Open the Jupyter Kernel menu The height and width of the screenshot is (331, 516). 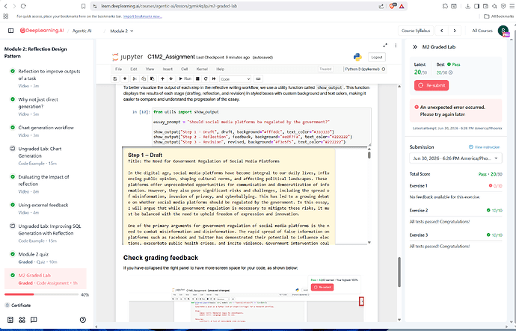click(202, 69)
